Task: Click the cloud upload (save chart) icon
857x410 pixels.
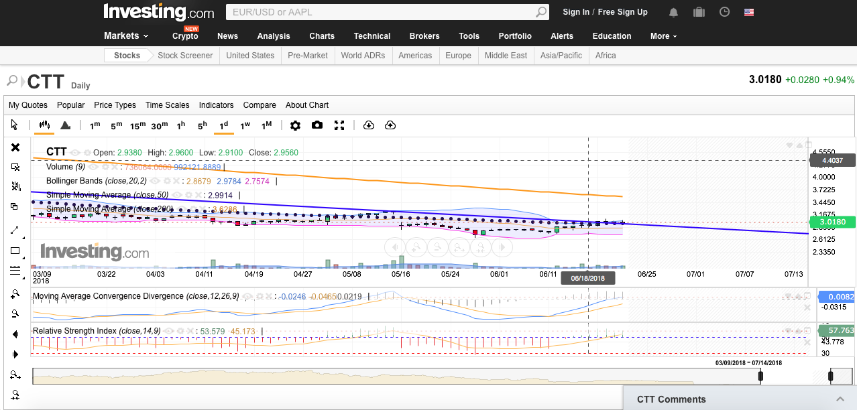Action: click(x=390, y=125)
